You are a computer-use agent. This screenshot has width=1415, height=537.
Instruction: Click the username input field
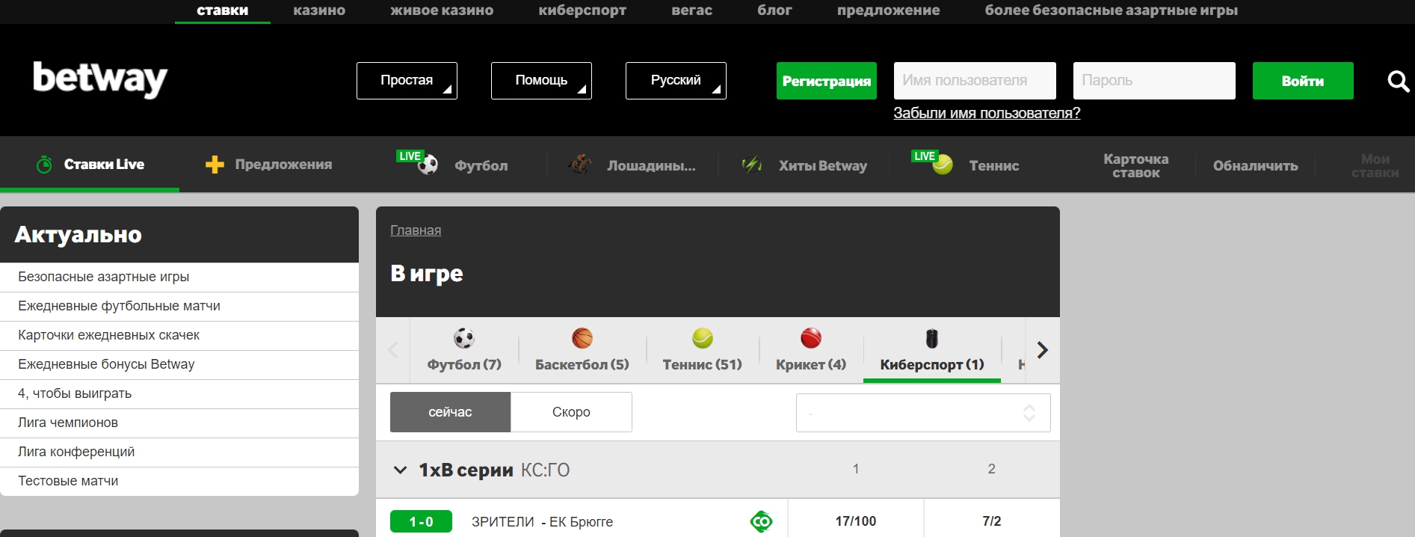point(975,81)
